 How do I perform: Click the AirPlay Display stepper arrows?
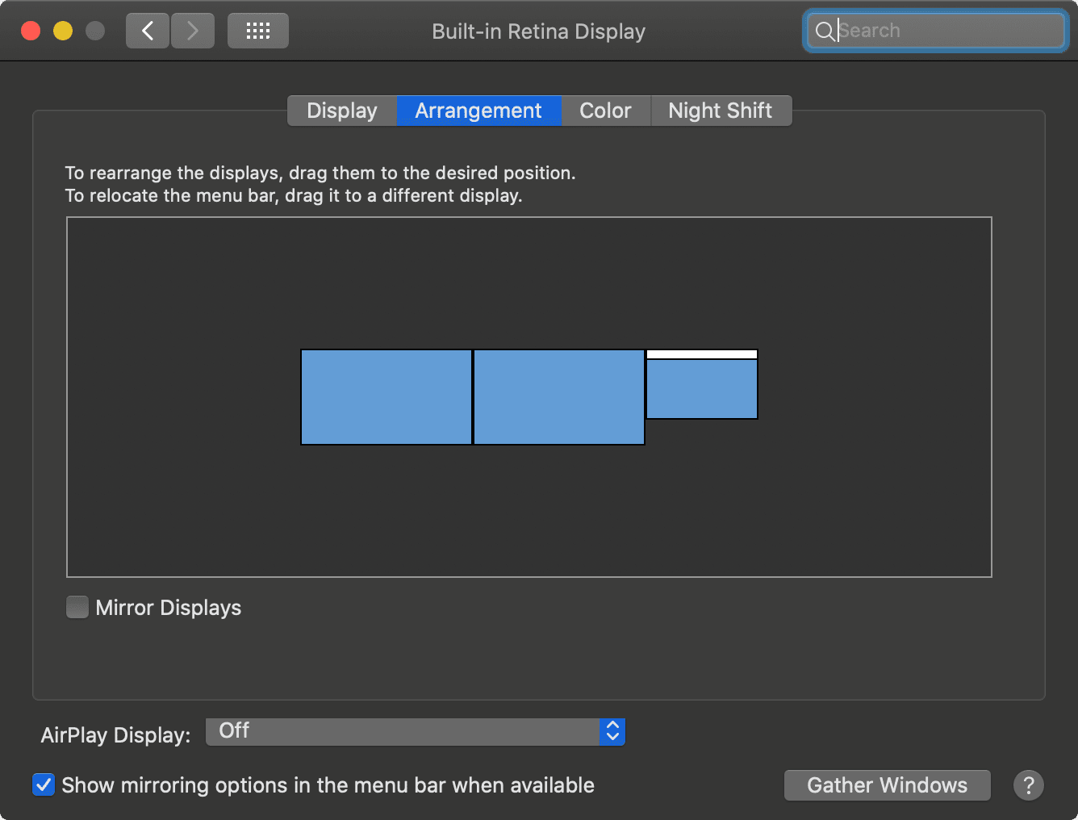coord(612,731)
